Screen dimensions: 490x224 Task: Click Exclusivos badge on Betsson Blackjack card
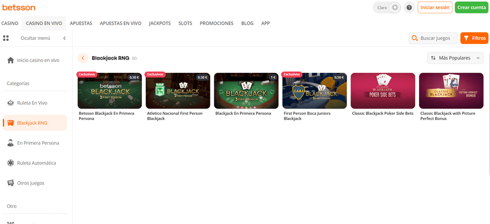87,74
